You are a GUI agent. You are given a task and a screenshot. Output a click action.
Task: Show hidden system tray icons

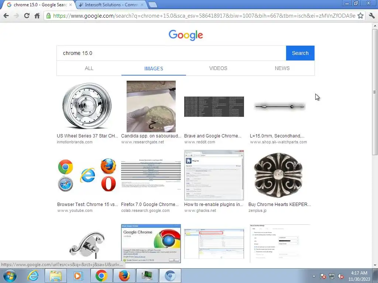pos(314,276)
